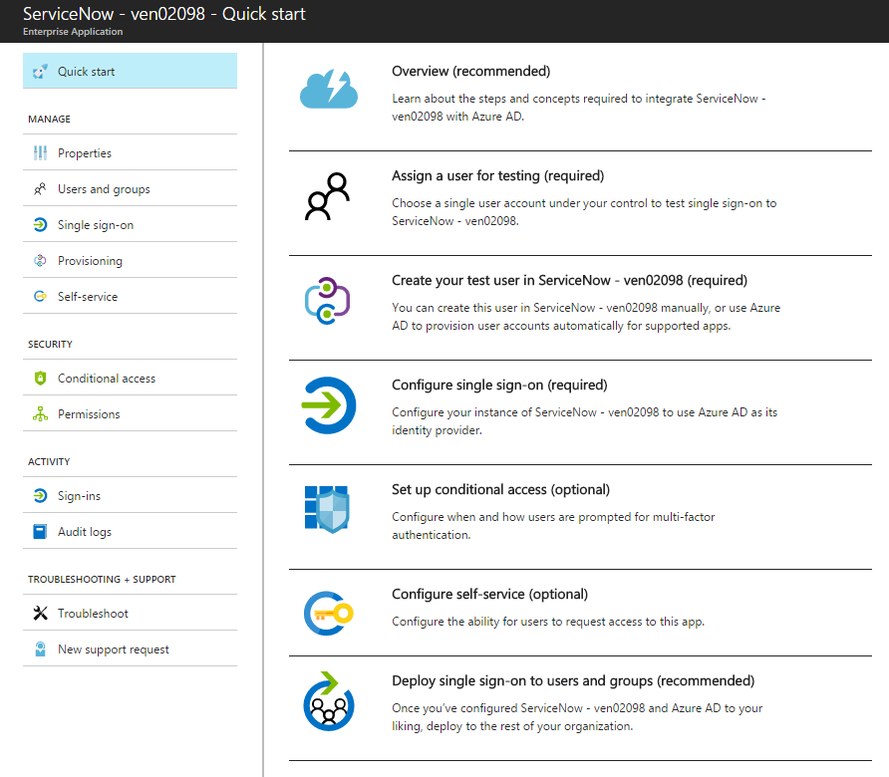The height and width of the screenshot is (777, 889).
Task: Open Permissions in the sidebar
Action: click(130, 413)
